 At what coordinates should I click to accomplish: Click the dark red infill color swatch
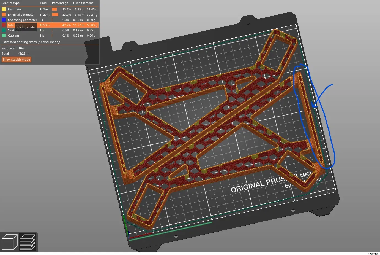4,25
